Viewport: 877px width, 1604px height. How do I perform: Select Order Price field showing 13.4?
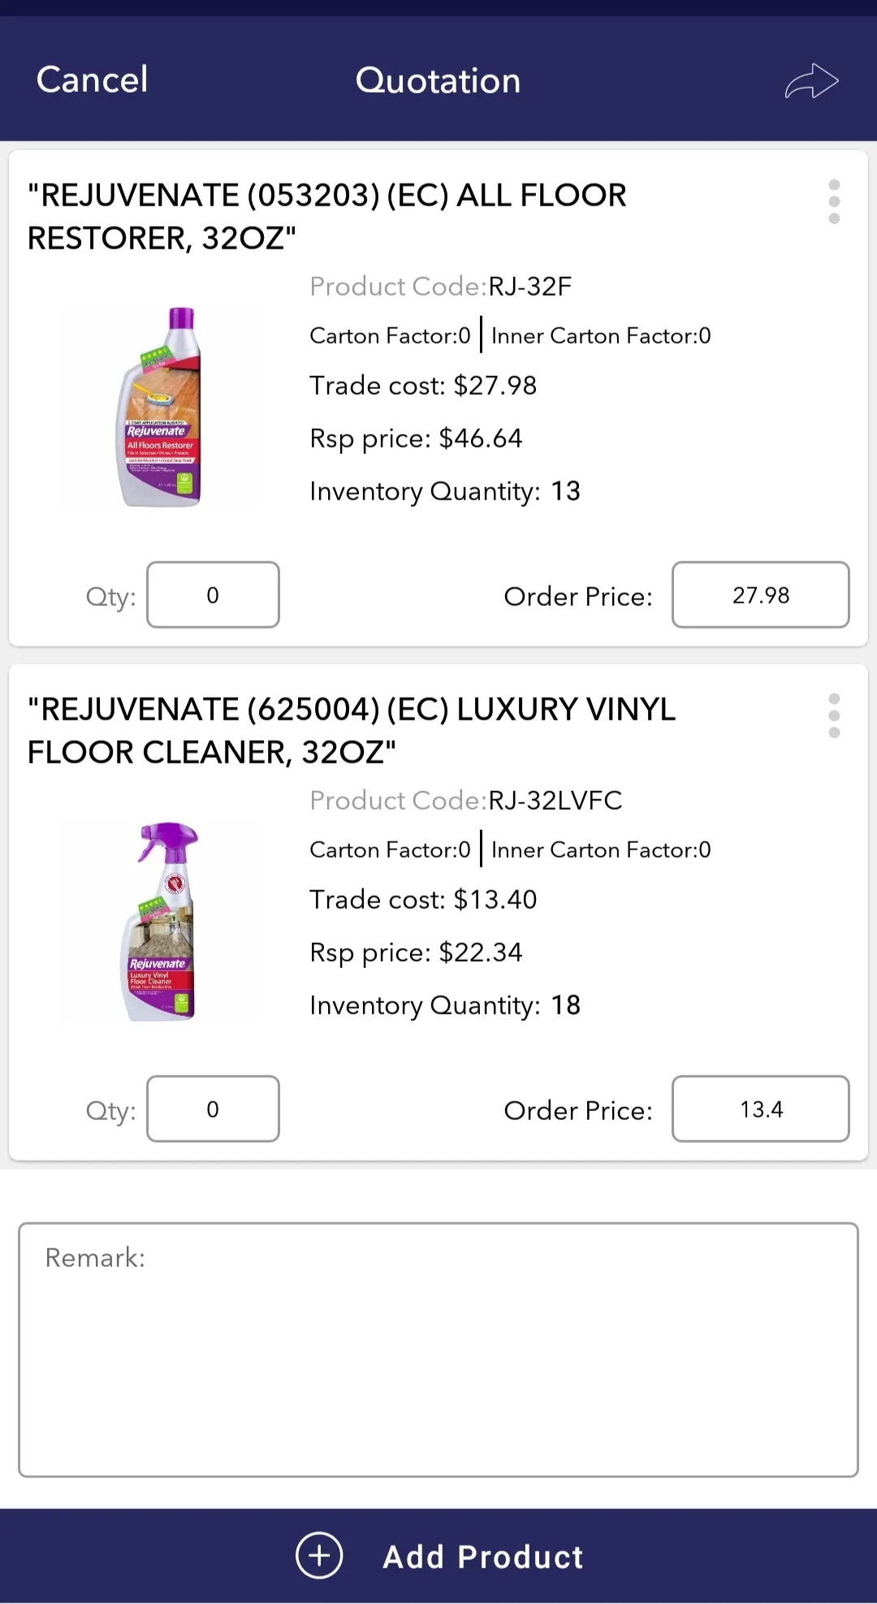761,1109
